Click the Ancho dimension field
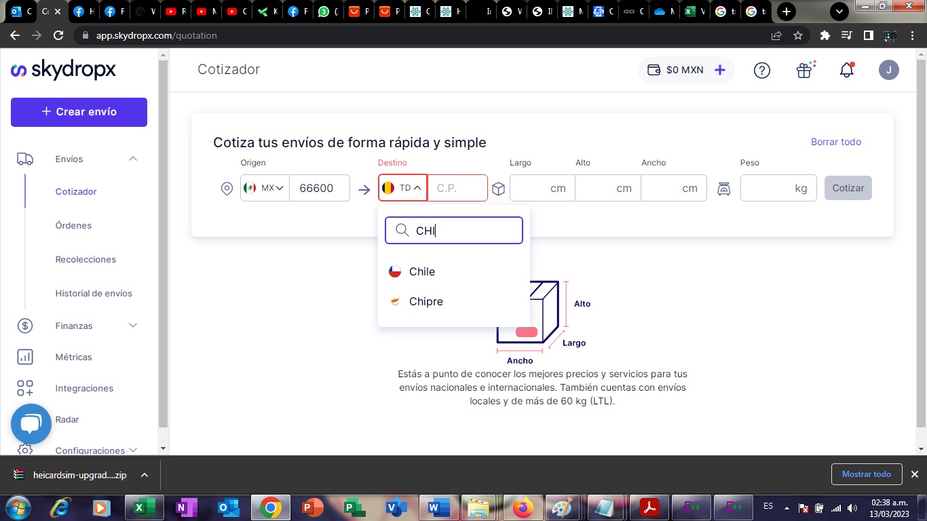This screenshot has width=927, height=521. click(x=674, y=188)
